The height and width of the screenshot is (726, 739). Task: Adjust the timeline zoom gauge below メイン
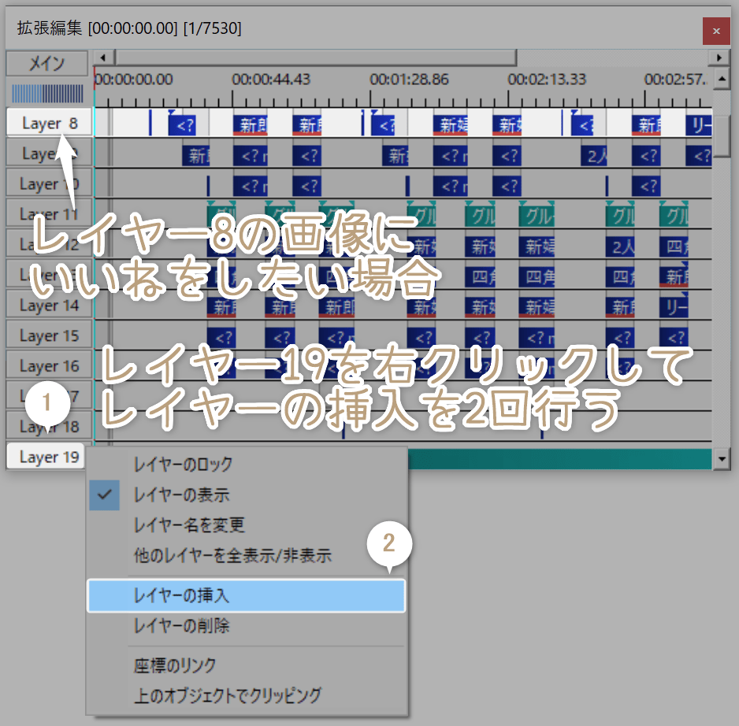coord(47,93)
